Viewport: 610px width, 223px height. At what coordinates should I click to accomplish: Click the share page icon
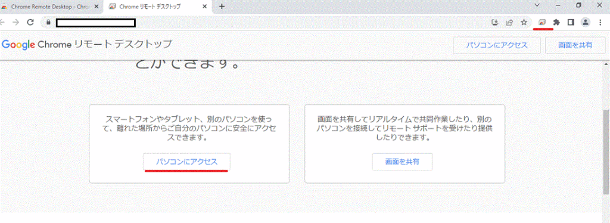[x=509, y=23]
